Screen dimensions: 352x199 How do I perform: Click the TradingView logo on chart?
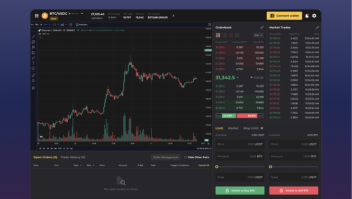[x=41, y=136]
